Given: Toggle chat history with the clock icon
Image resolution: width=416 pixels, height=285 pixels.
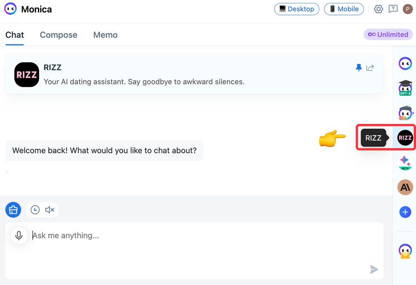Looking at the screenshot, I should (x=35, y=210).
